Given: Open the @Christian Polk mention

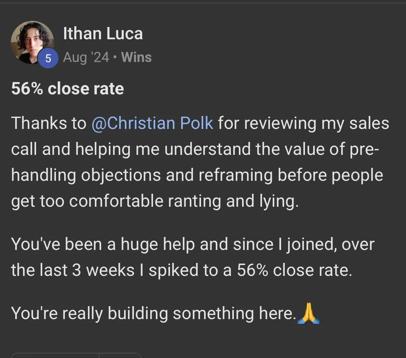Looking at the screenshot, I should 152,123.
